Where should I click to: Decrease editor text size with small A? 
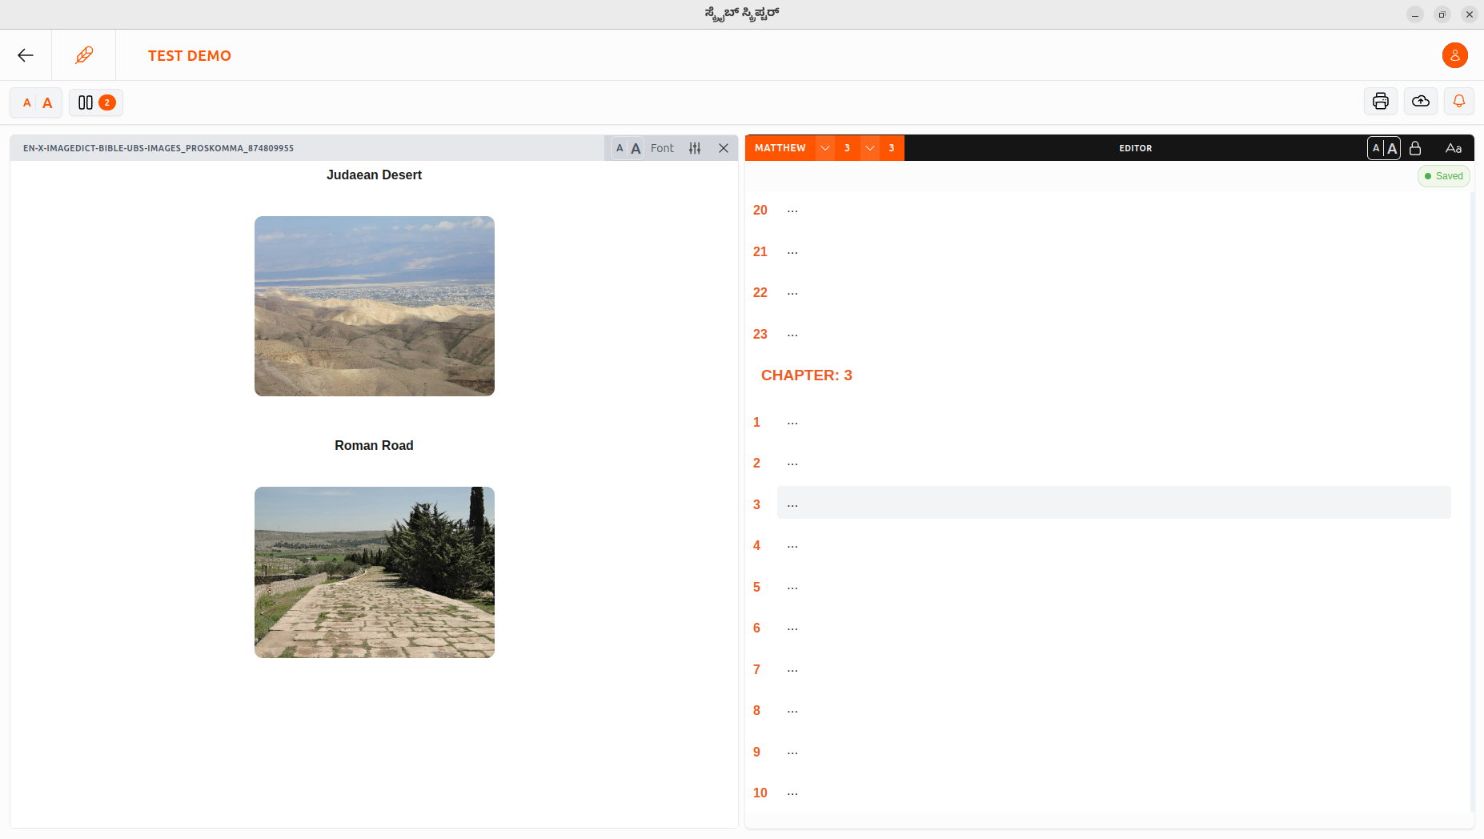click(x=1376, y=148)
